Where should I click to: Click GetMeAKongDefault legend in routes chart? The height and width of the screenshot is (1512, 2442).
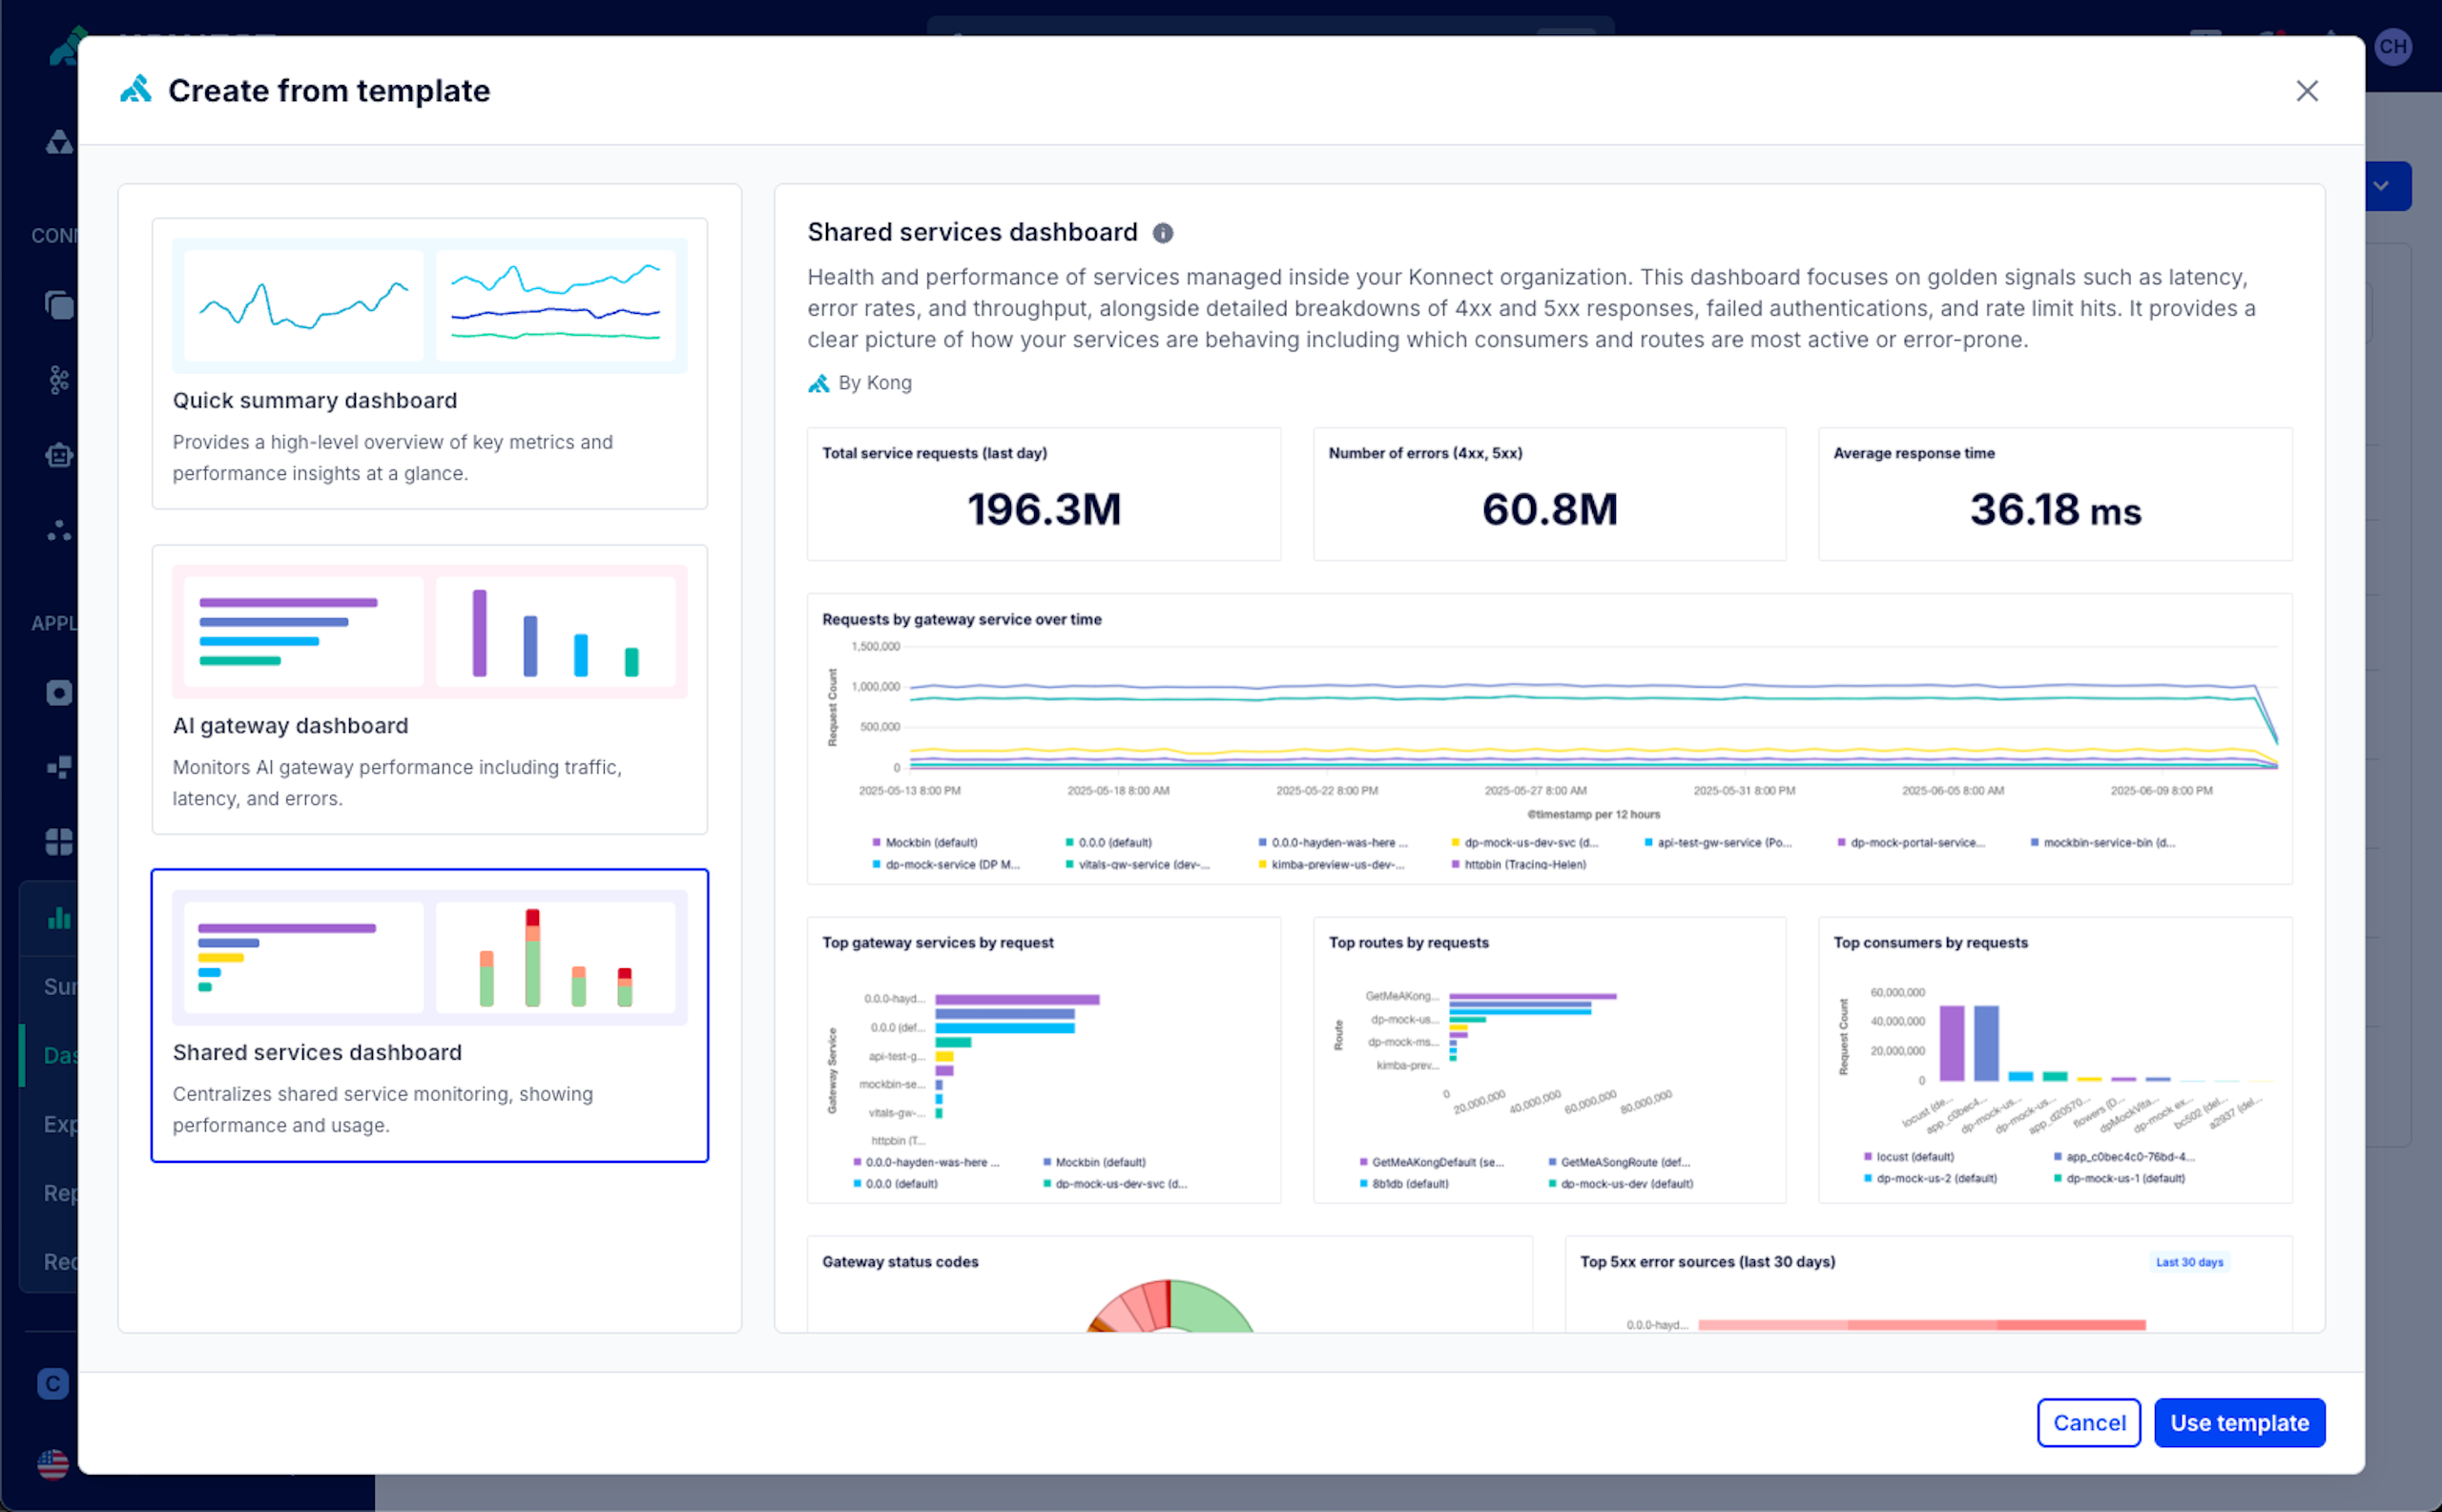tap(1432, 1162)
